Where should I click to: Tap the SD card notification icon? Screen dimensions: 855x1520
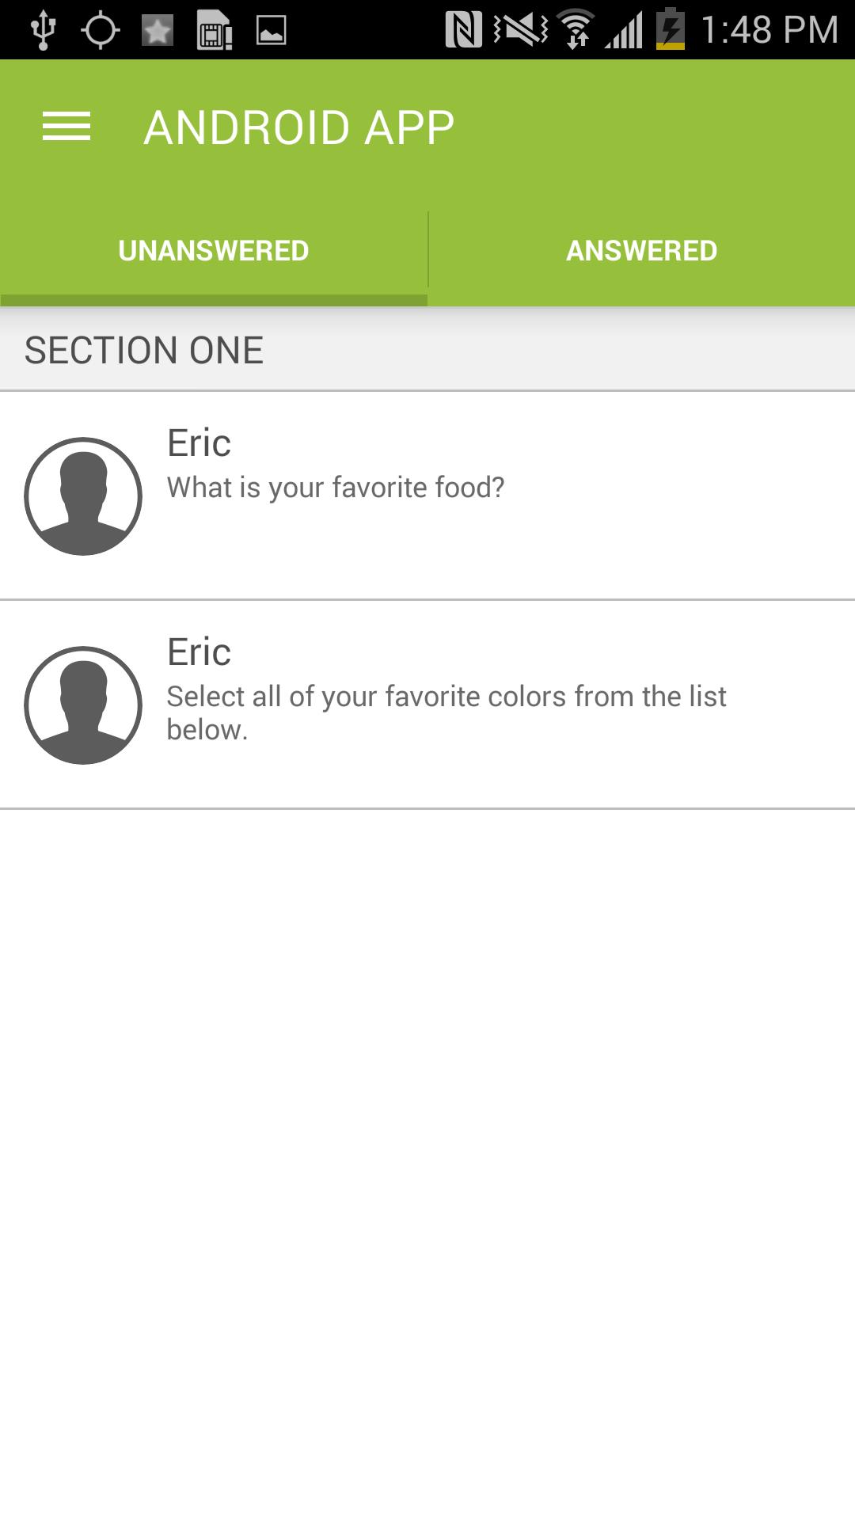tap(215, 31)
